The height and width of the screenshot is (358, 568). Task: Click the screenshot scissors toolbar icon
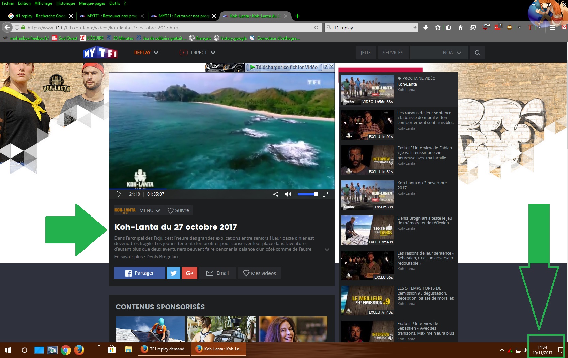point(473,27)
